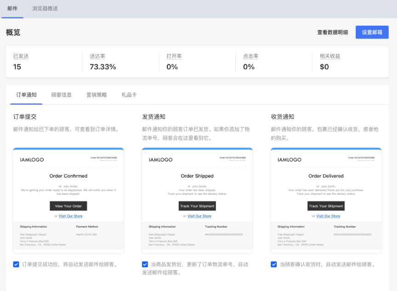The height and width of the screenshot is (291, 398).
Task: Click the 已发送 metric label
Action: (x=21, y=56)
